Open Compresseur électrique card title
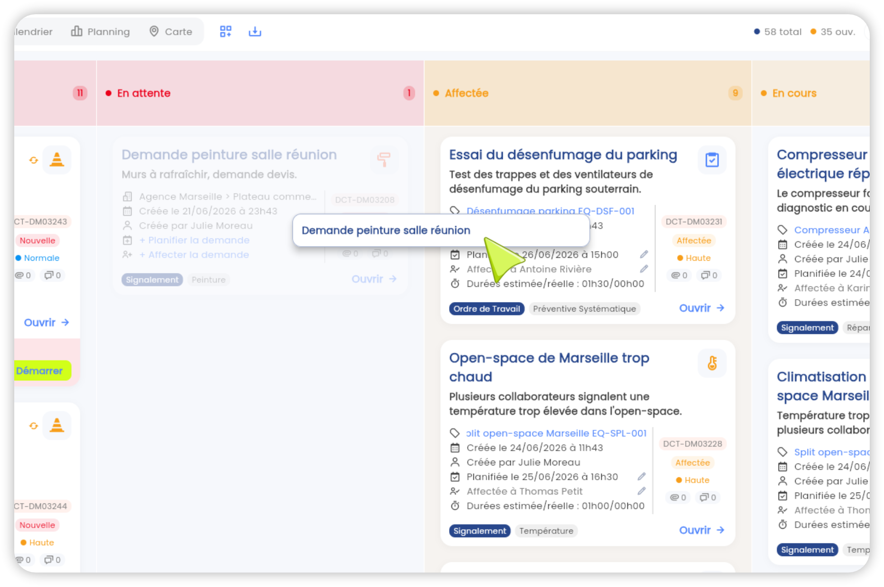 (x=823, y=164)
